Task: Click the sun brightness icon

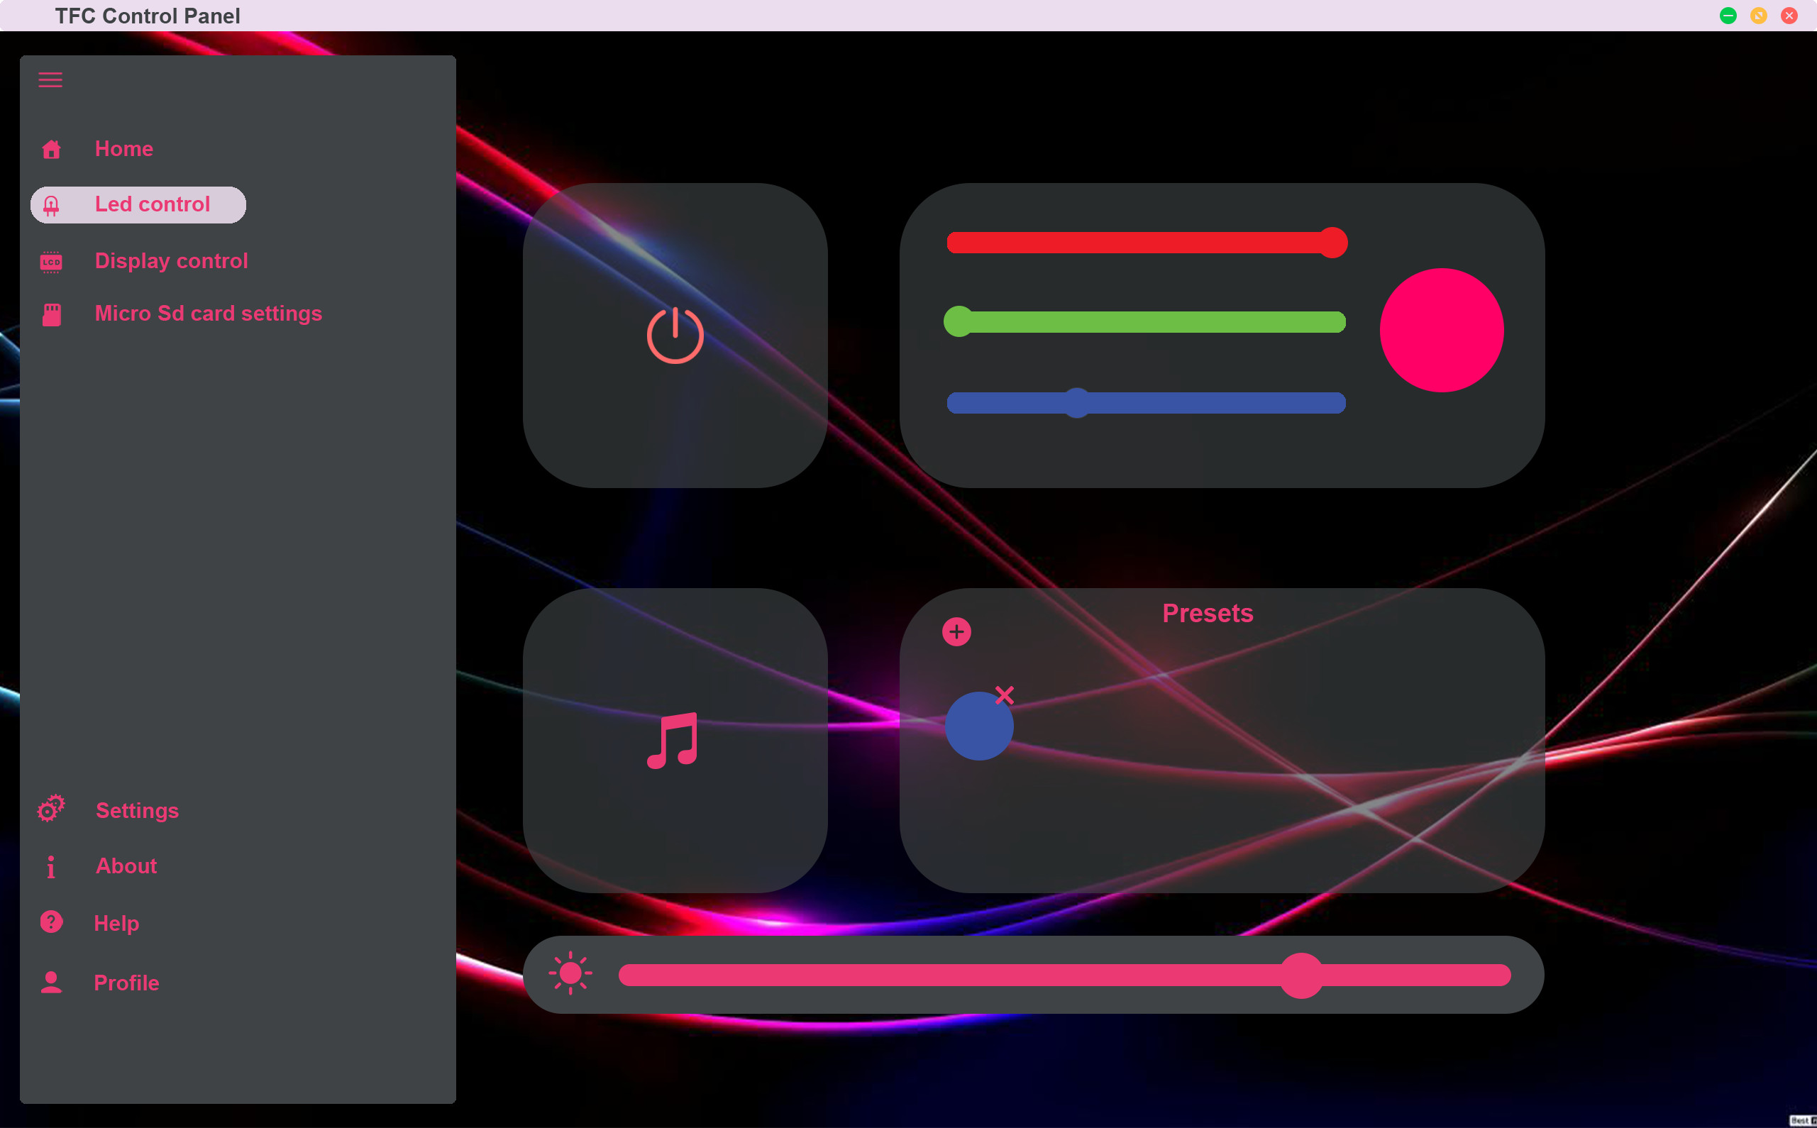Action: [570, 973]
